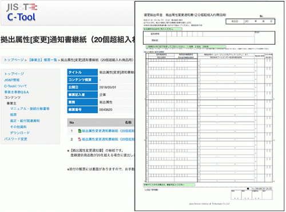Open 裁定・給付関連資料 sidebar link
Viewport: 286px width, 212px height.
25,121
